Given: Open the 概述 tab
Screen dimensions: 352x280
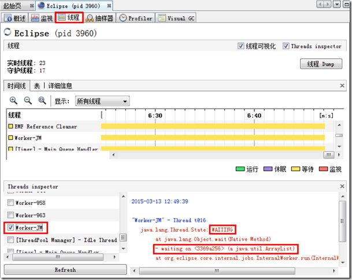Looking at the screenshot, I should (15, 18).
